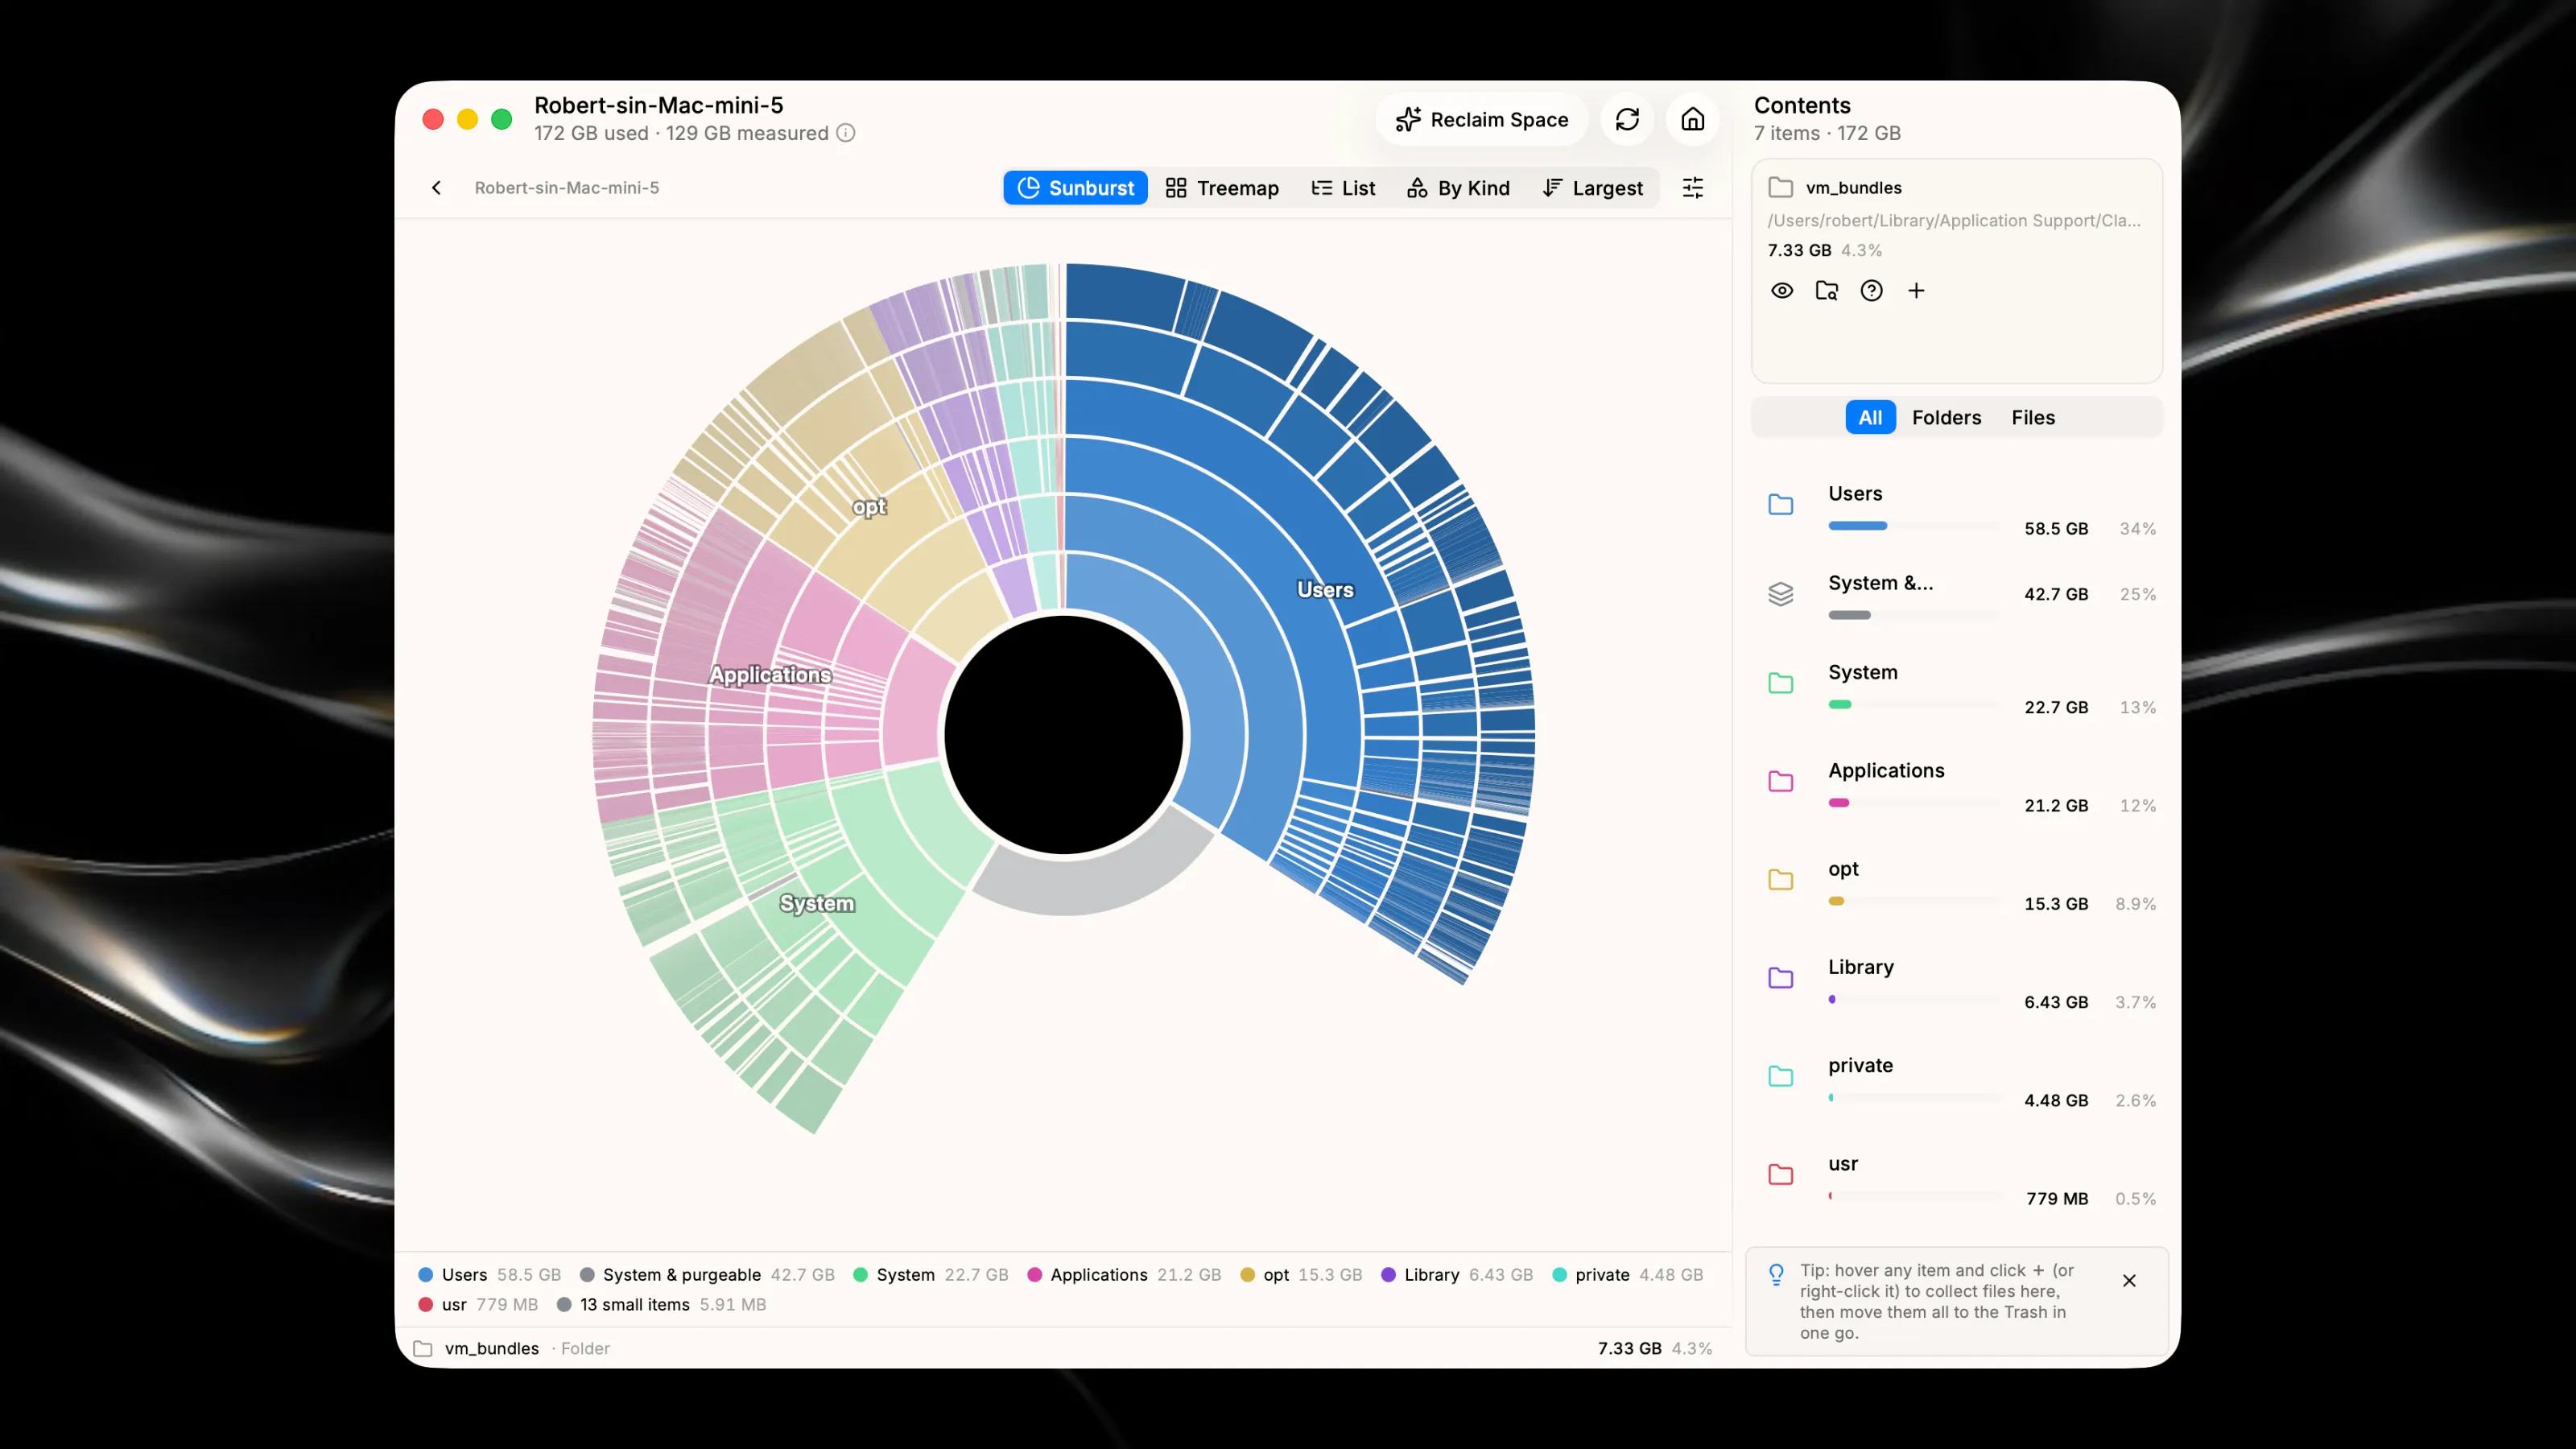Screen dimensions: 2576x1449
Task: Click the back chevron next to Robert-sin-Mac-mini-5
Action: [436, 188]
